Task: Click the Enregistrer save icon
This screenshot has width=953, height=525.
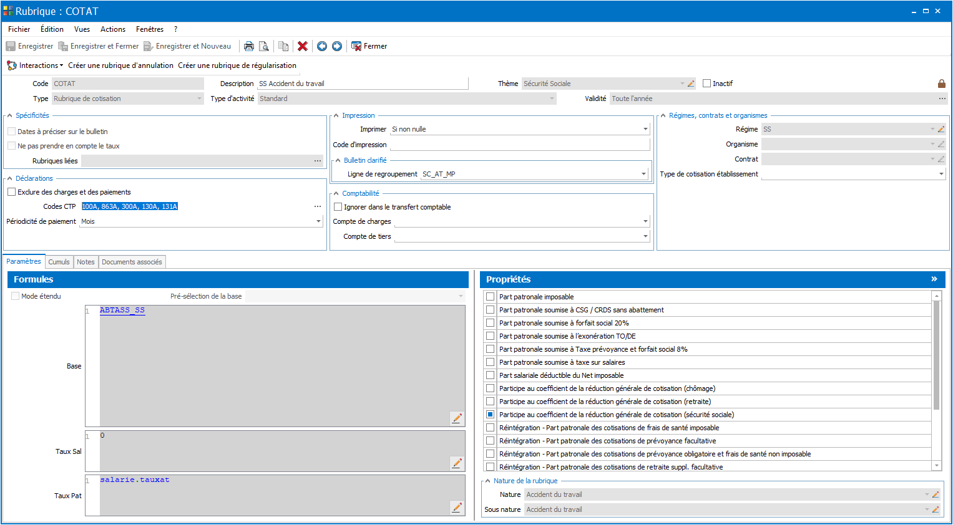Action: (11, 46)
